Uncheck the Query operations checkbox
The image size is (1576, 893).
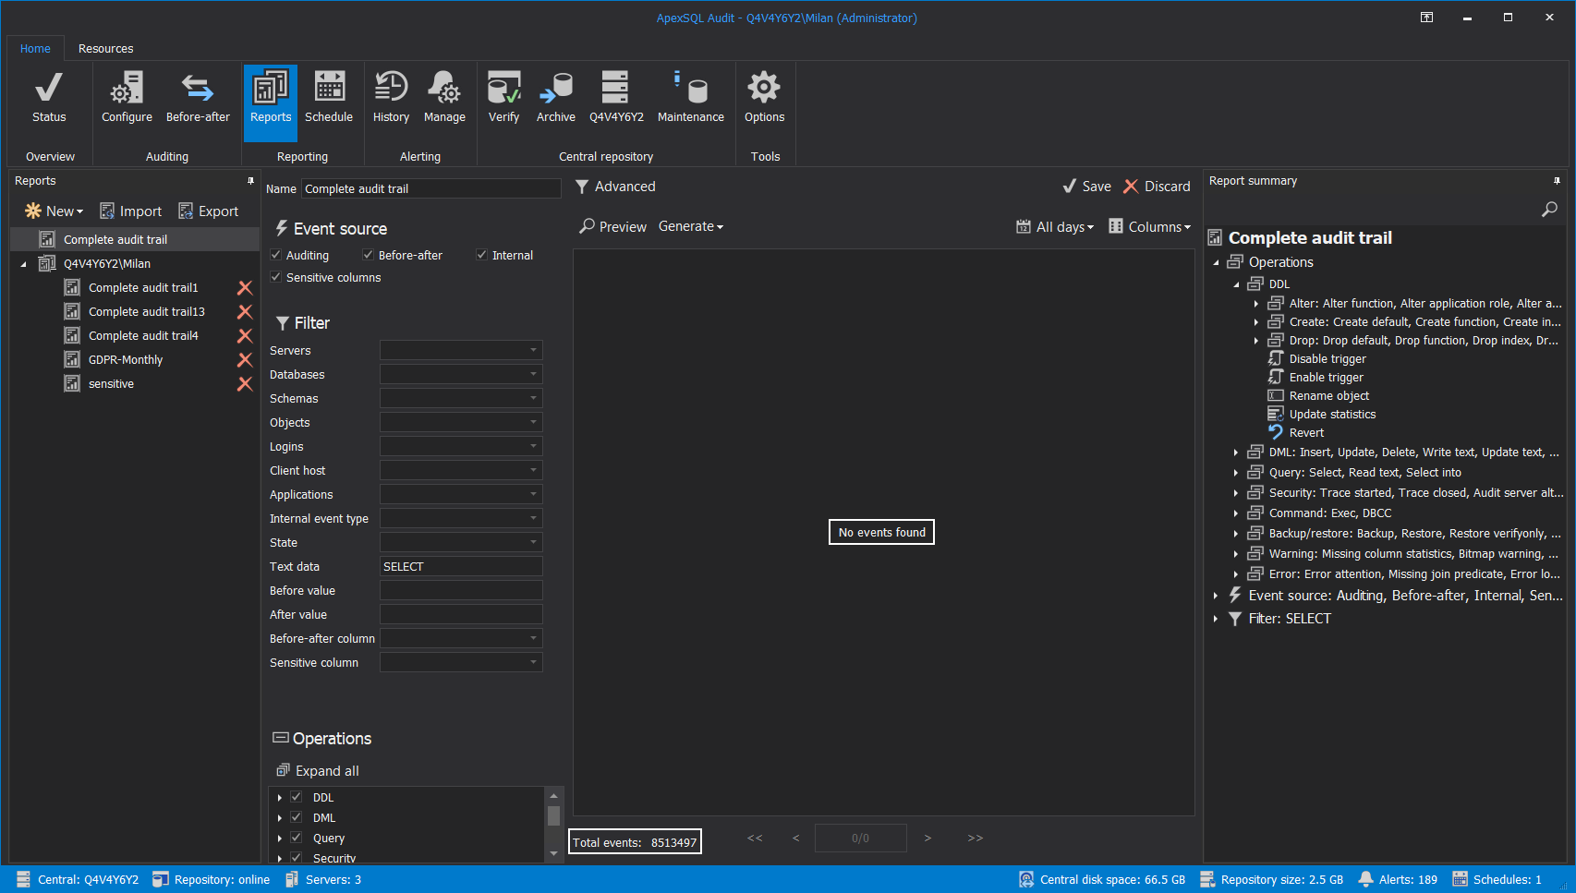pos(297,838)
